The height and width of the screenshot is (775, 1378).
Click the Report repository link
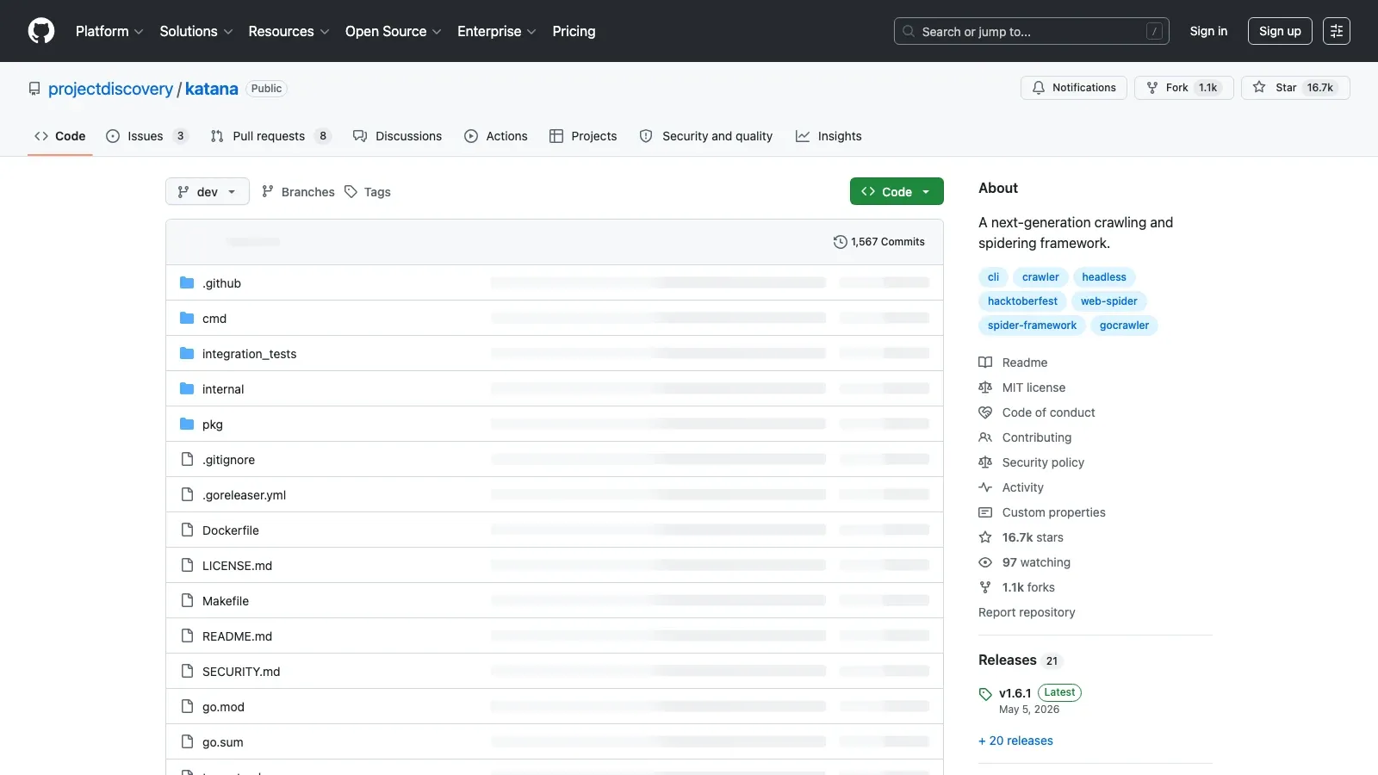[x=1027, y=612]
